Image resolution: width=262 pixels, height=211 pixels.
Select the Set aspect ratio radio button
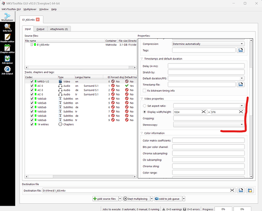[x=145, y=106]
